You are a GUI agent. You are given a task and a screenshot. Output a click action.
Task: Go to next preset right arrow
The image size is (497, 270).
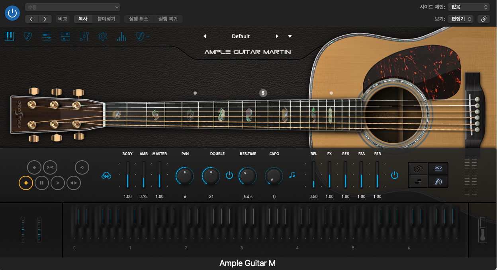(x=277, y=36)
